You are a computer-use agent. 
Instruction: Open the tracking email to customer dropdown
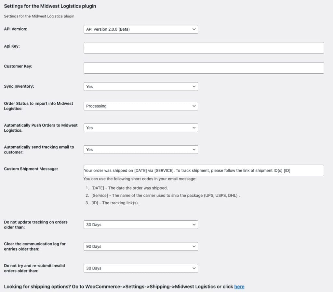pos(140,150)
